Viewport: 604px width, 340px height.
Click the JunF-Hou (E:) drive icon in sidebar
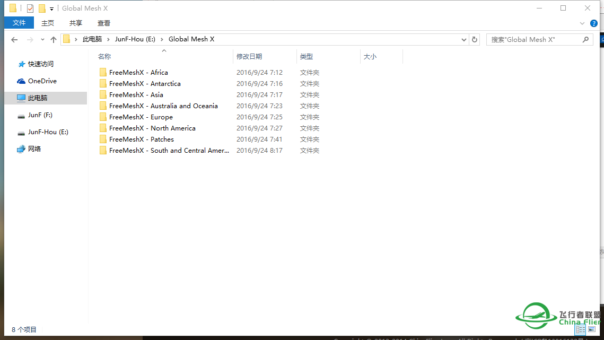coord(21,132)
